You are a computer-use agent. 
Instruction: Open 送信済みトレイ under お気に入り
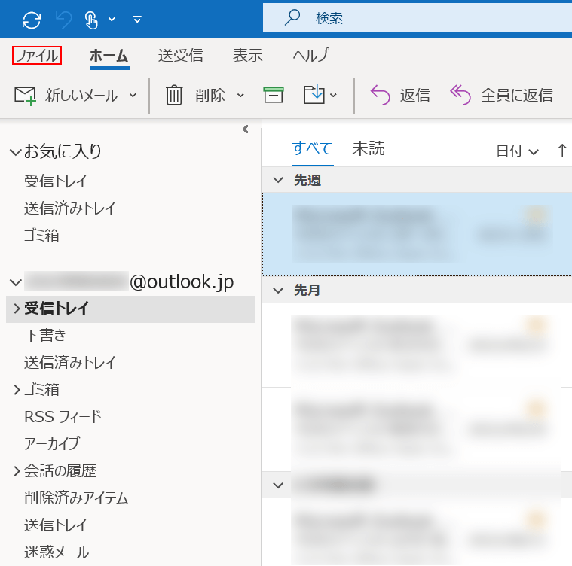pyautogui.click(x=69, y=208)
